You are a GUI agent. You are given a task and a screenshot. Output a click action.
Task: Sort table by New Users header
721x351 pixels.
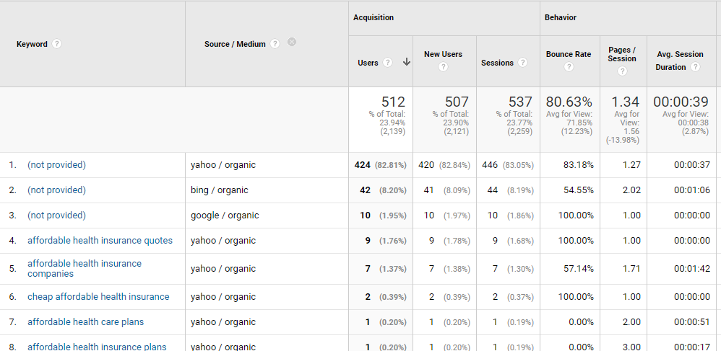pyautogui.click(x=444, y=54)
